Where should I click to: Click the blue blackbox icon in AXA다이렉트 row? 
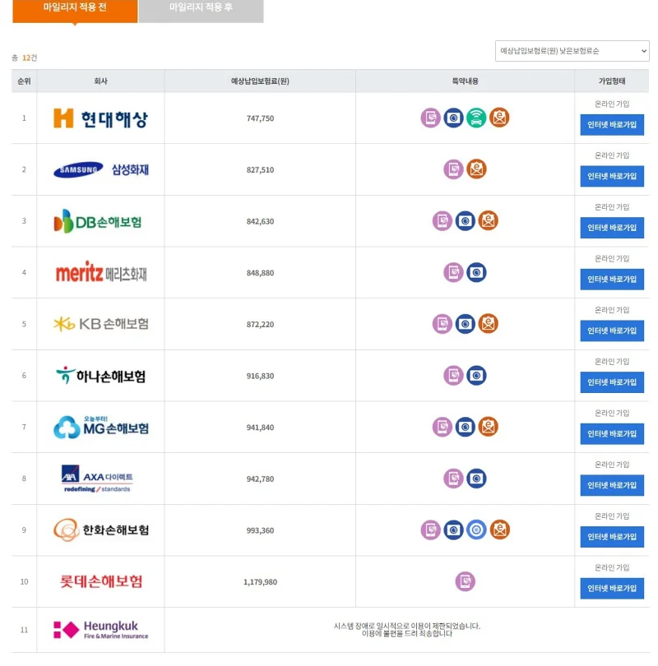pos(476,479)
